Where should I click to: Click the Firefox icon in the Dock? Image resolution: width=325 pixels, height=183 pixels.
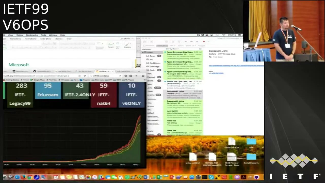click(23, 177)
